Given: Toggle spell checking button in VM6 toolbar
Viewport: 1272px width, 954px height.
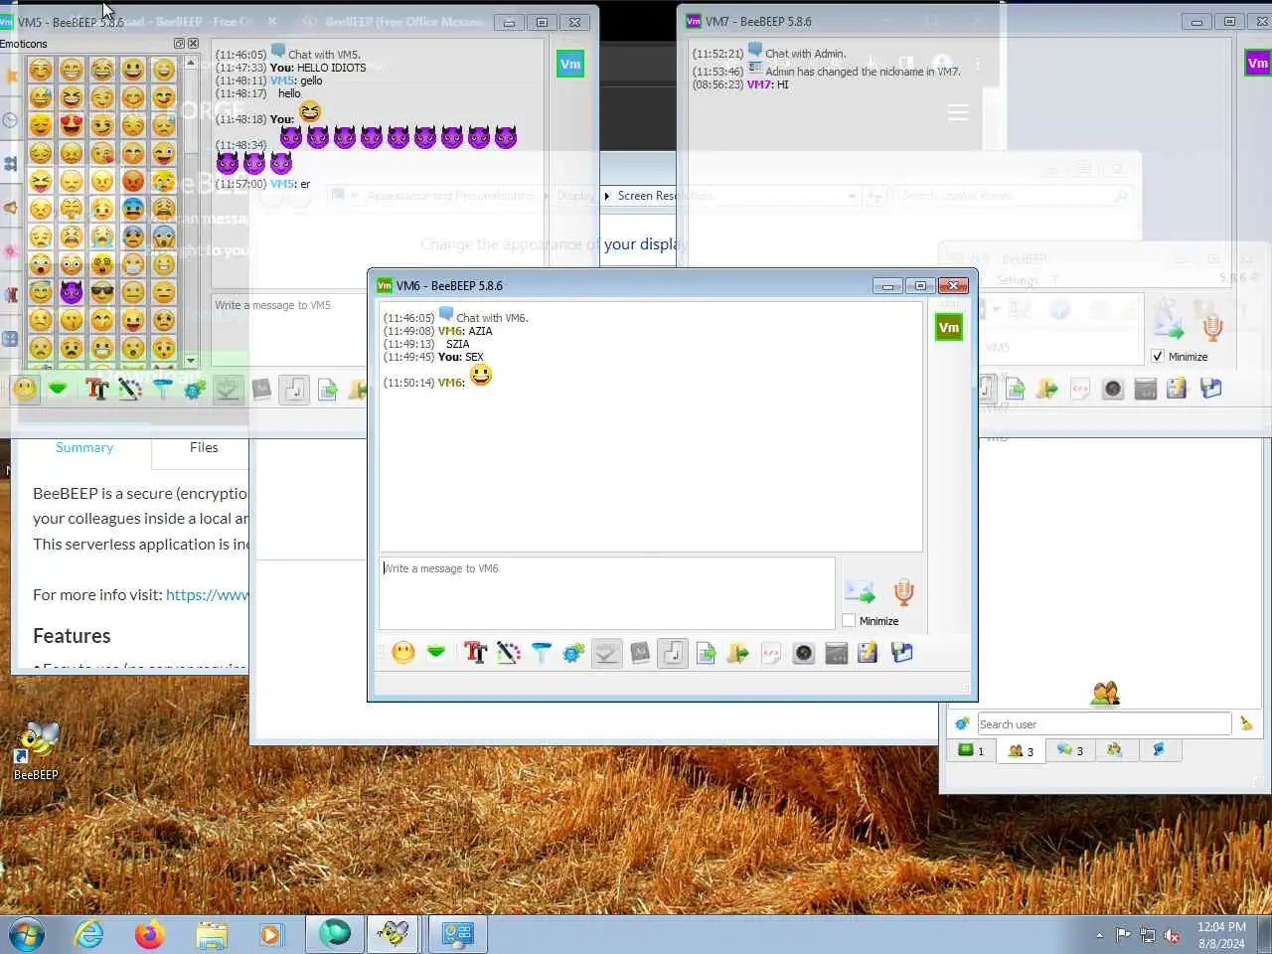Looking at the screenshot, I should pos(606,653).
